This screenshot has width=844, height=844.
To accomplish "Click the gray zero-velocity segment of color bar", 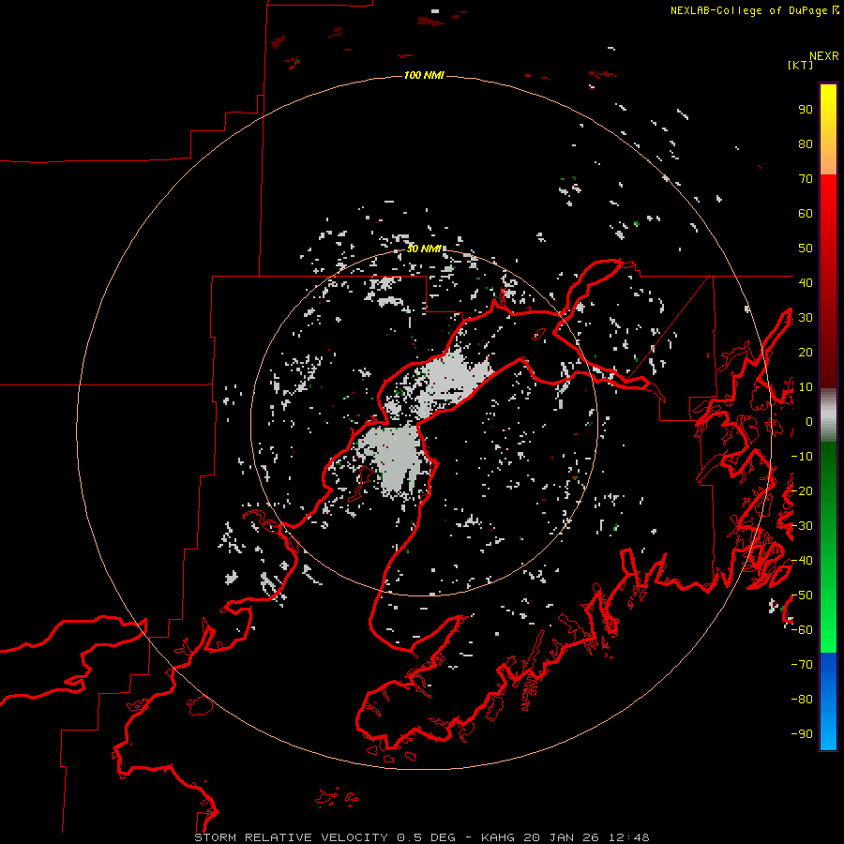I will (828, 415).
